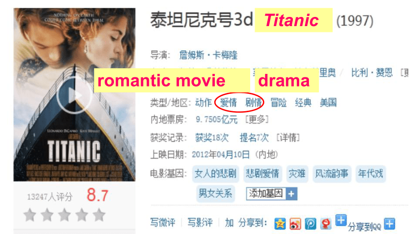
Task: Expand box office details via 更多
Action: click(x=257, y=119)
